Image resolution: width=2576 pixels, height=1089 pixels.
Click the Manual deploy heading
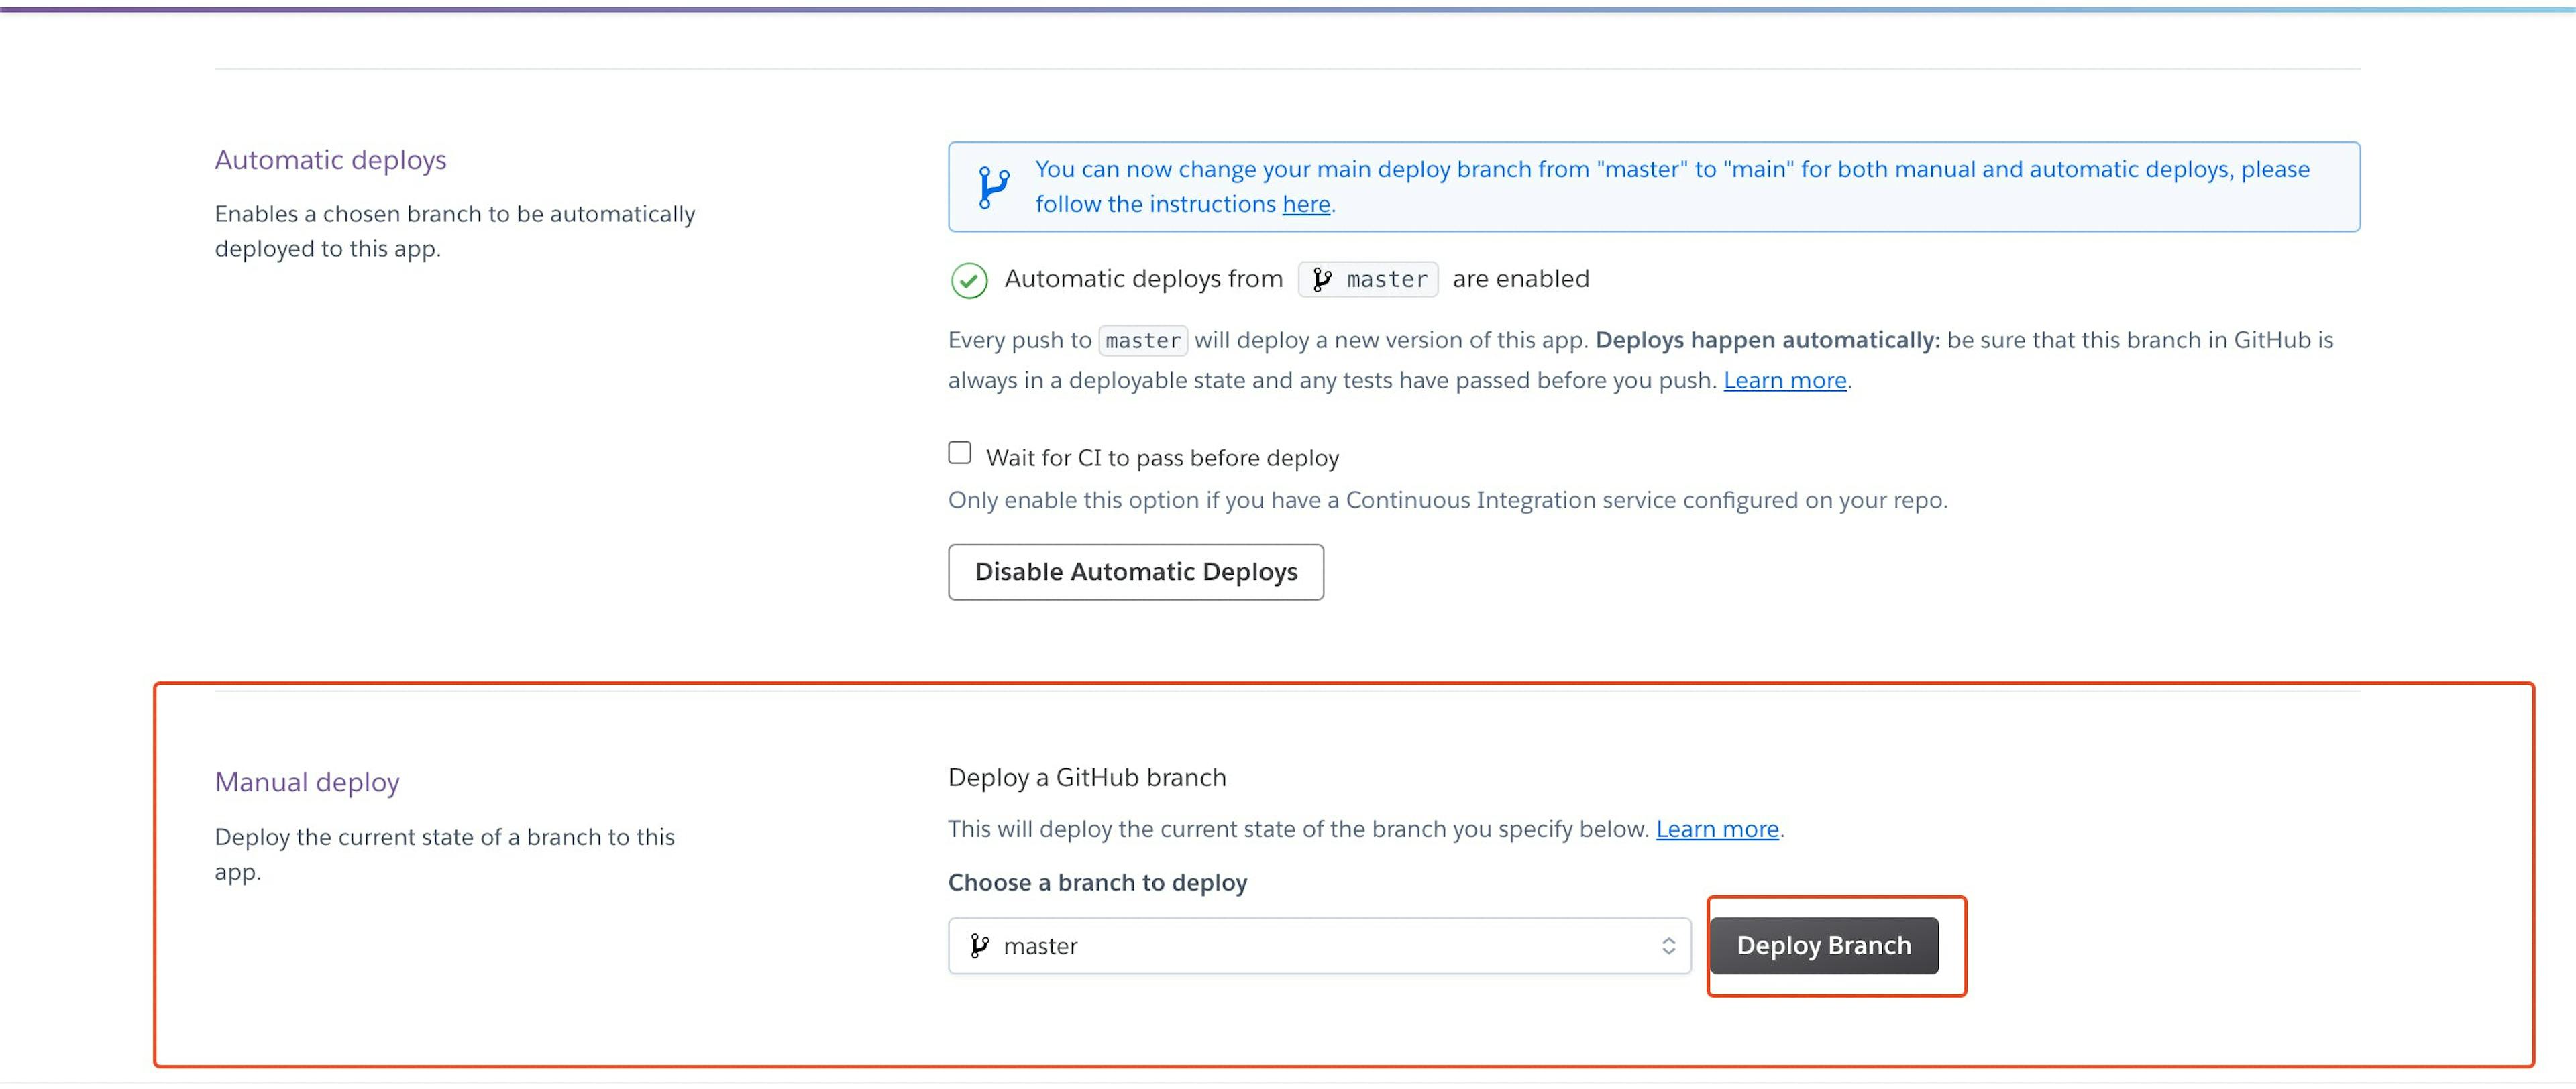click(306, 782)
